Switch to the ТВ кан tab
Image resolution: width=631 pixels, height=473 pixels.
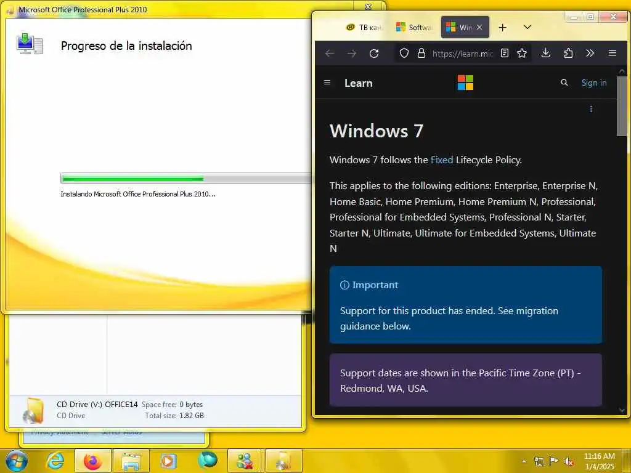[x=364, y=27]
